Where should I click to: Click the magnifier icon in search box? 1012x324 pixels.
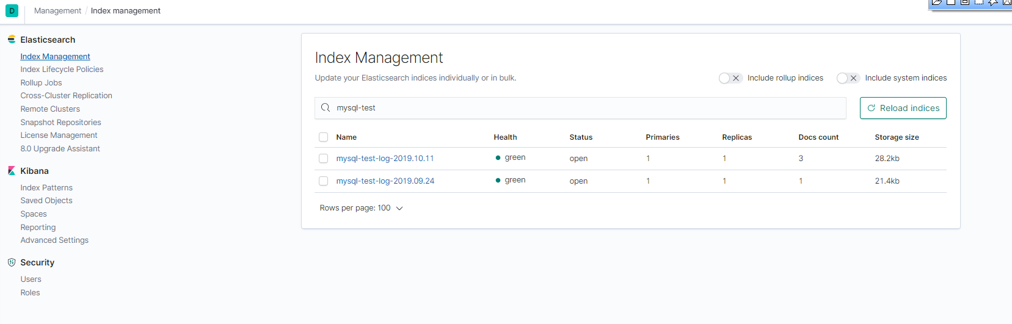[326, 108]
